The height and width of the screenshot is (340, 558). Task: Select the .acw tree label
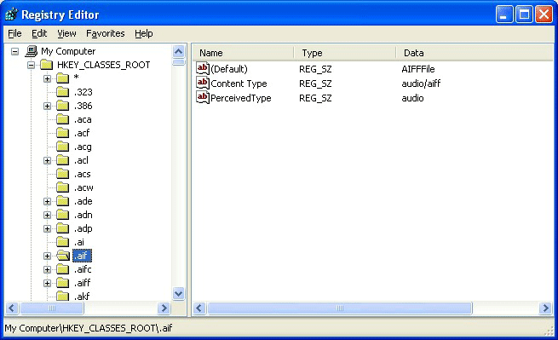(x=83, y=187)
